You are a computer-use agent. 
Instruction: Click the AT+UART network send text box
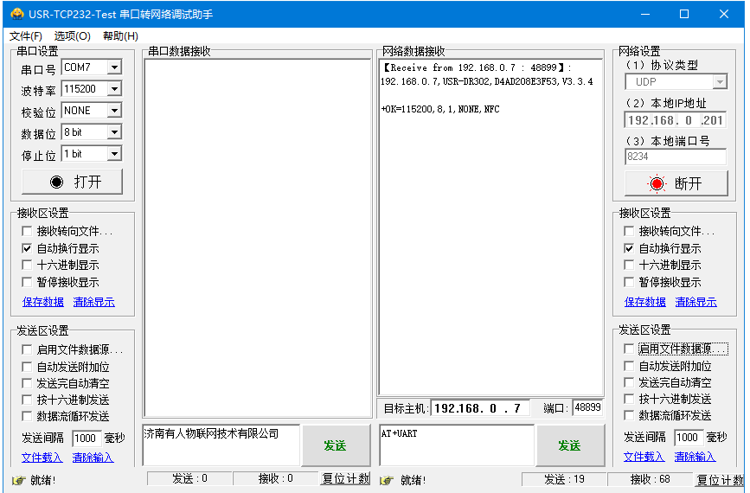[x=456, y=445]
